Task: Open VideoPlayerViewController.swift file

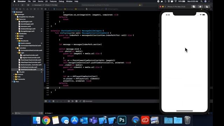Action: (30, 62)
